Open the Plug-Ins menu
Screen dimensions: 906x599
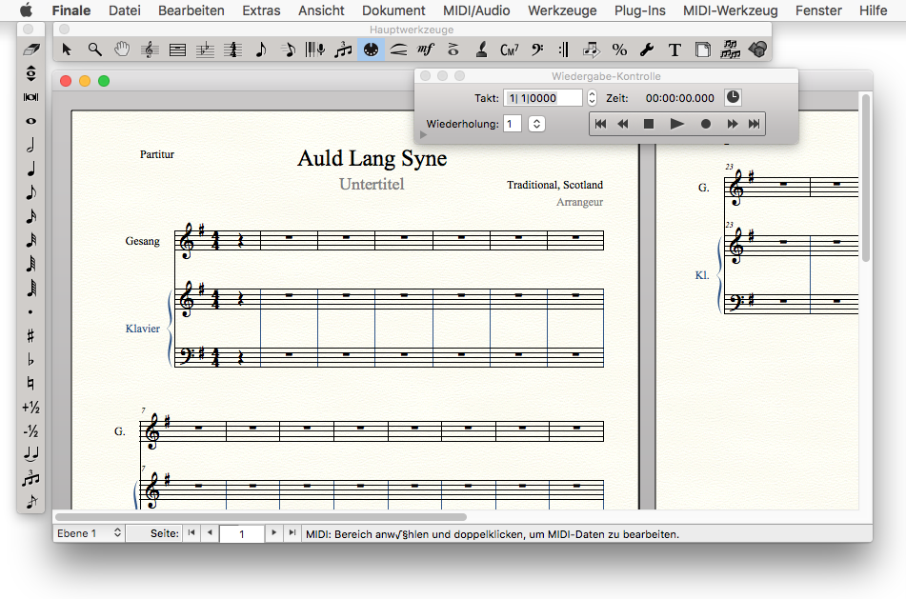pyautogui.click(x=639, y=10)
